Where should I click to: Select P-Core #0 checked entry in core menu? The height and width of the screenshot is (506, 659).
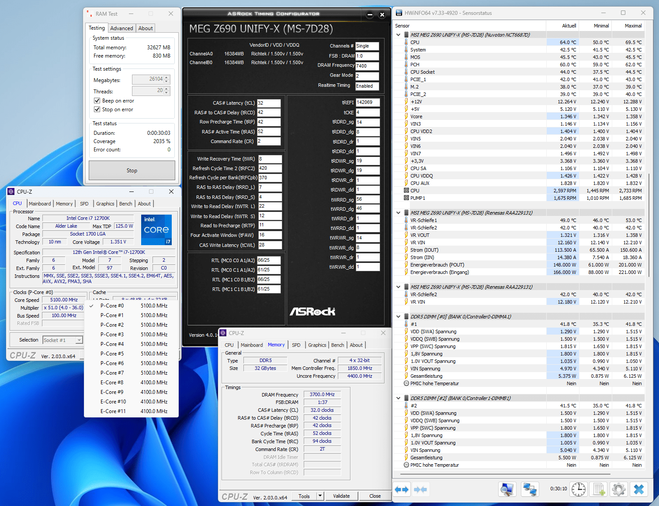131,306
